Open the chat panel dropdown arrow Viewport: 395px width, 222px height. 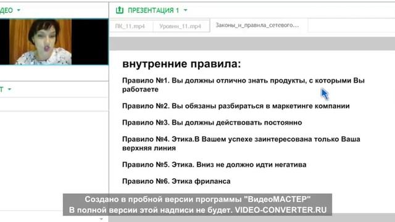(x=10, y=89)
